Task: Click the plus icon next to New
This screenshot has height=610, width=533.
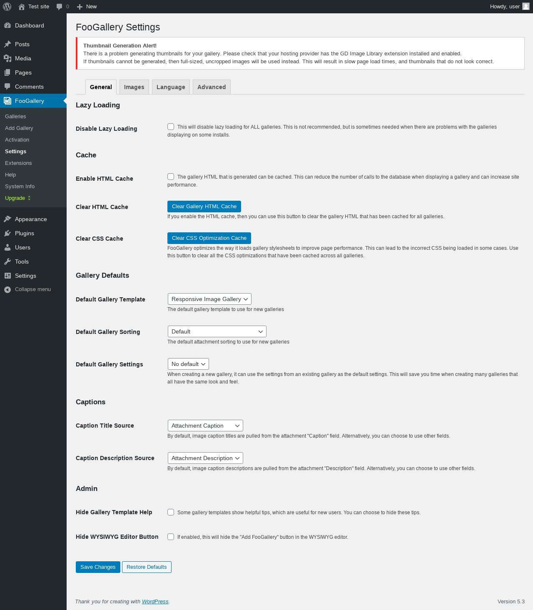Action: [x=80, y=7]
